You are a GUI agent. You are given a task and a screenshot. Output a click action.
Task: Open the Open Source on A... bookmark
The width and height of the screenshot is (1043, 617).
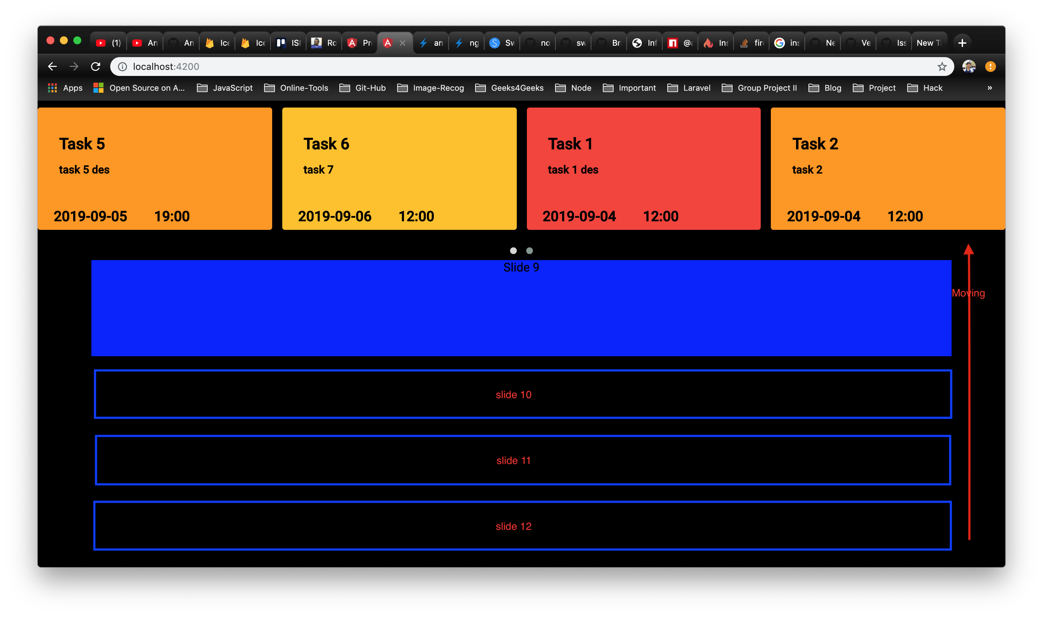click(x=139, y=88)
